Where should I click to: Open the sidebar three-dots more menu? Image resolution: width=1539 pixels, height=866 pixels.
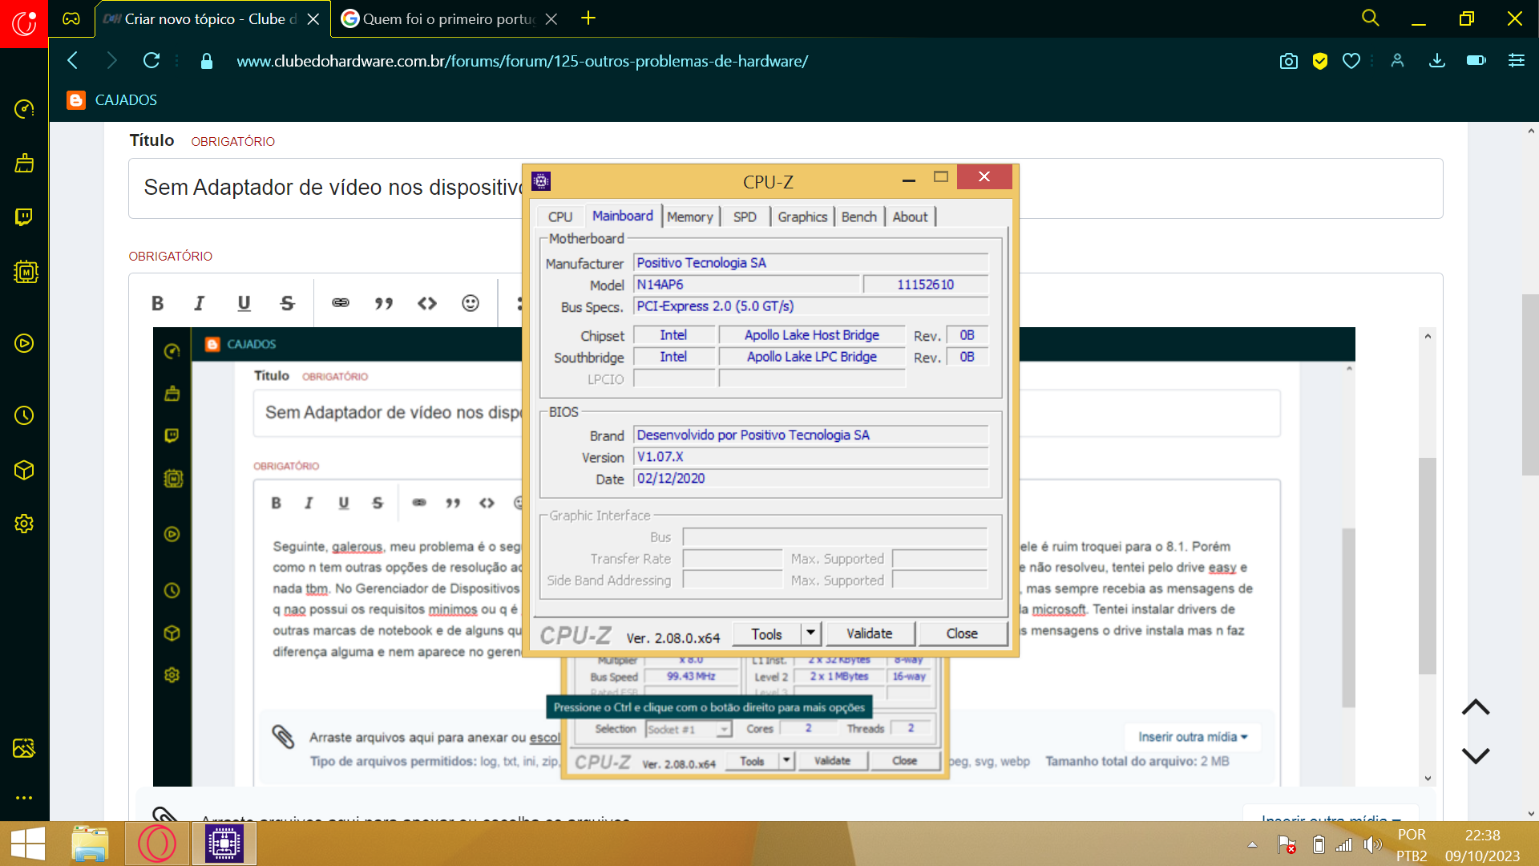pos(24,798)
